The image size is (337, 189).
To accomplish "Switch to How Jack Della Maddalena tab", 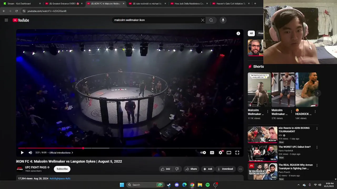I will 189,4.
